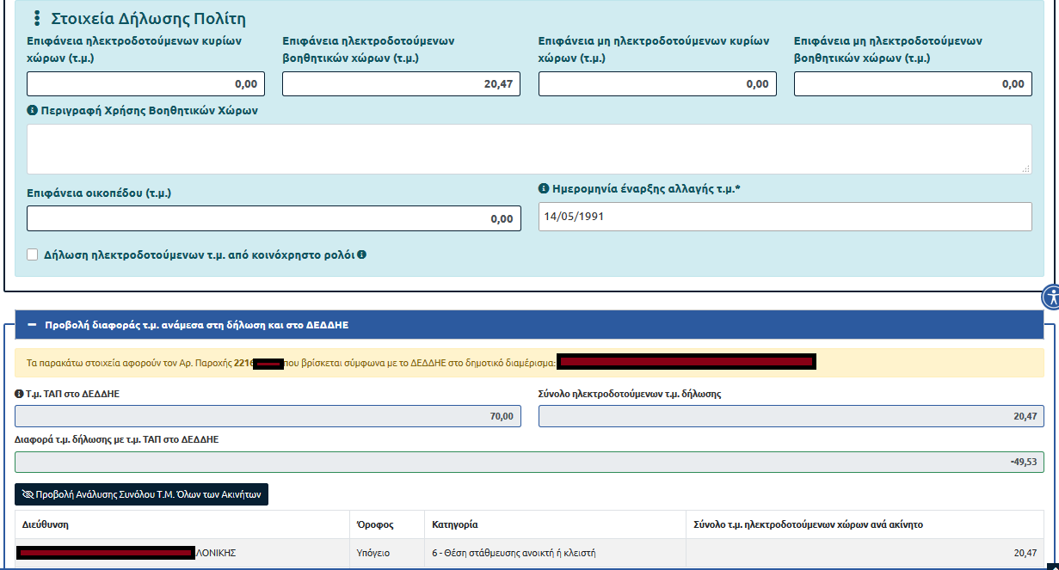1059x570 pixels.
Task: Focus the Επιφάνεια ηλεκτροδοτούμενων κυρίων χώρων field
Action: [145, 83]
